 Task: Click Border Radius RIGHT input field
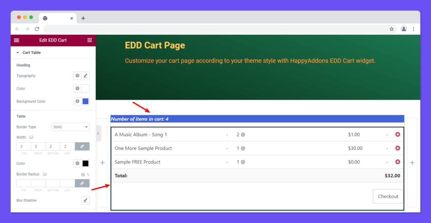click(38, 183)
